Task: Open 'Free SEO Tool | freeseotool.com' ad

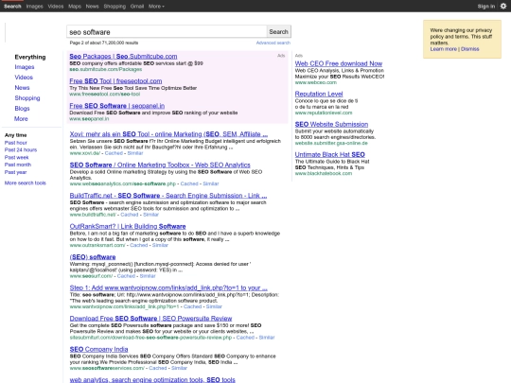Action: (x=115, y=81)
